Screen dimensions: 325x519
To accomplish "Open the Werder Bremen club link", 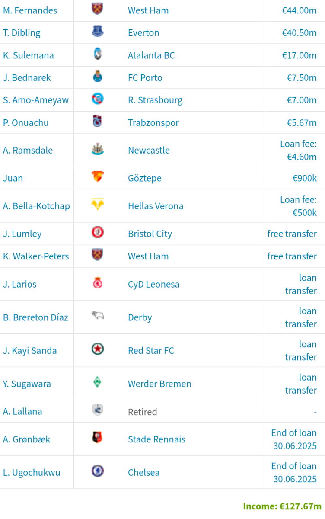I will tap(159, 384).
